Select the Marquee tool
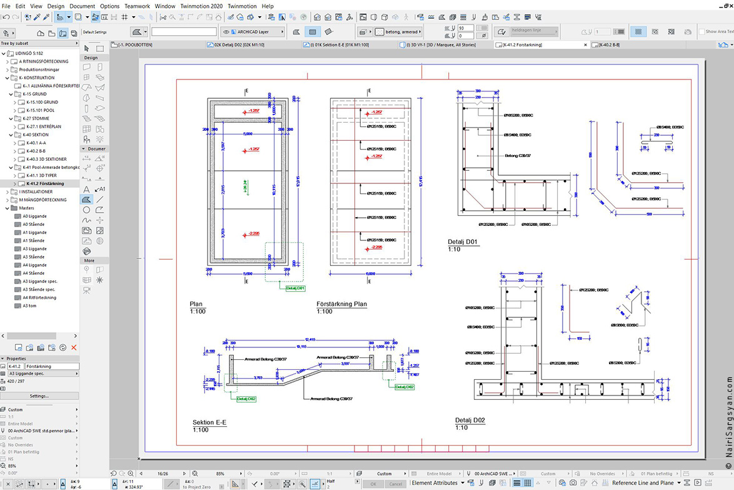 (99, 48)
